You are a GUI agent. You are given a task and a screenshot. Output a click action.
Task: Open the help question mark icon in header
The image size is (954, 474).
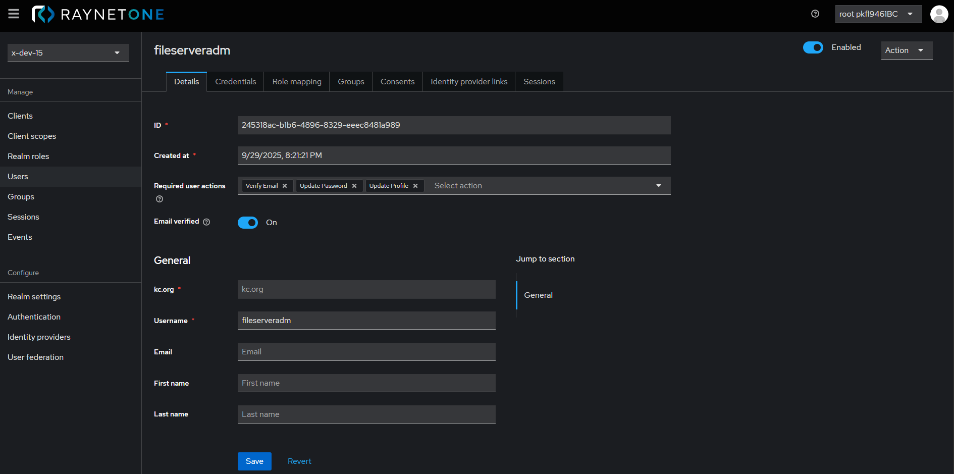815,14
